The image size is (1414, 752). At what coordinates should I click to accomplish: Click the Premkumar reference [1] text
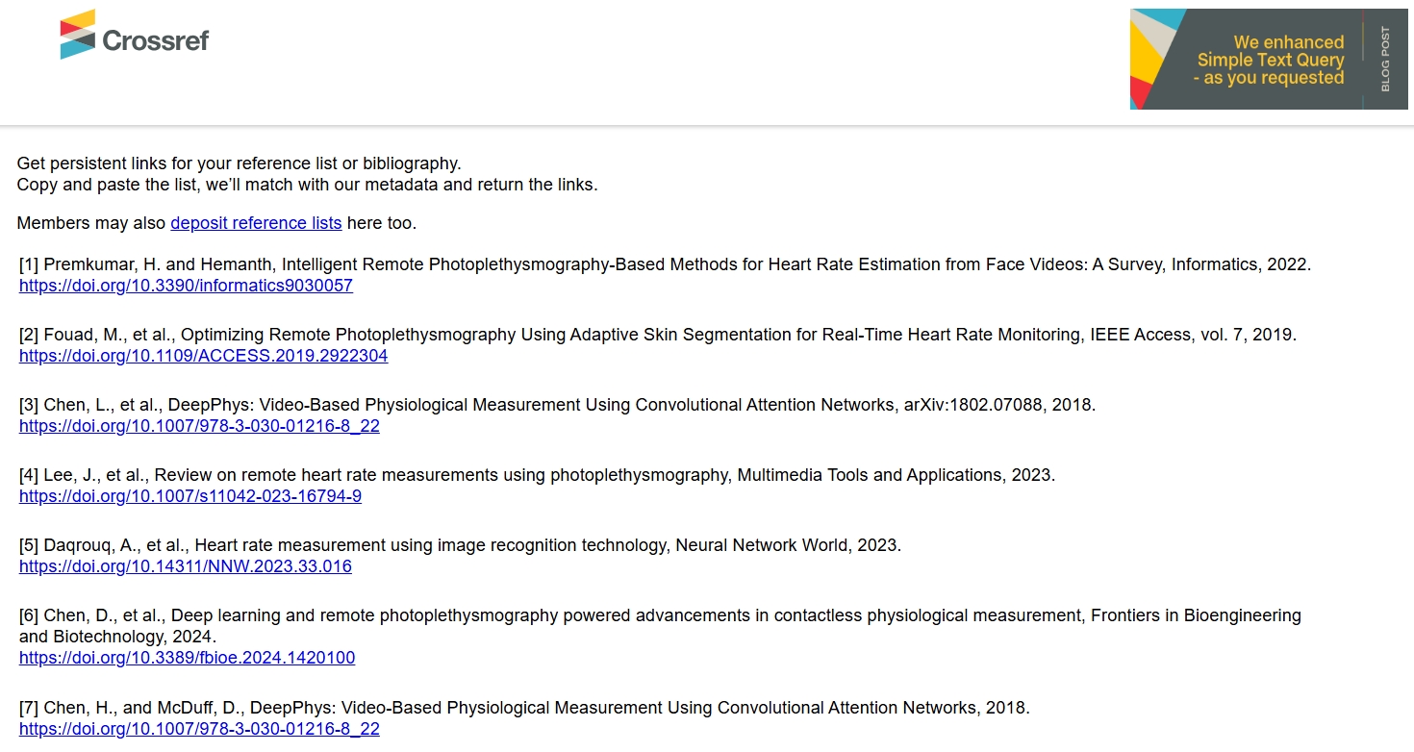pyautogui.click(x=664, y=264)
